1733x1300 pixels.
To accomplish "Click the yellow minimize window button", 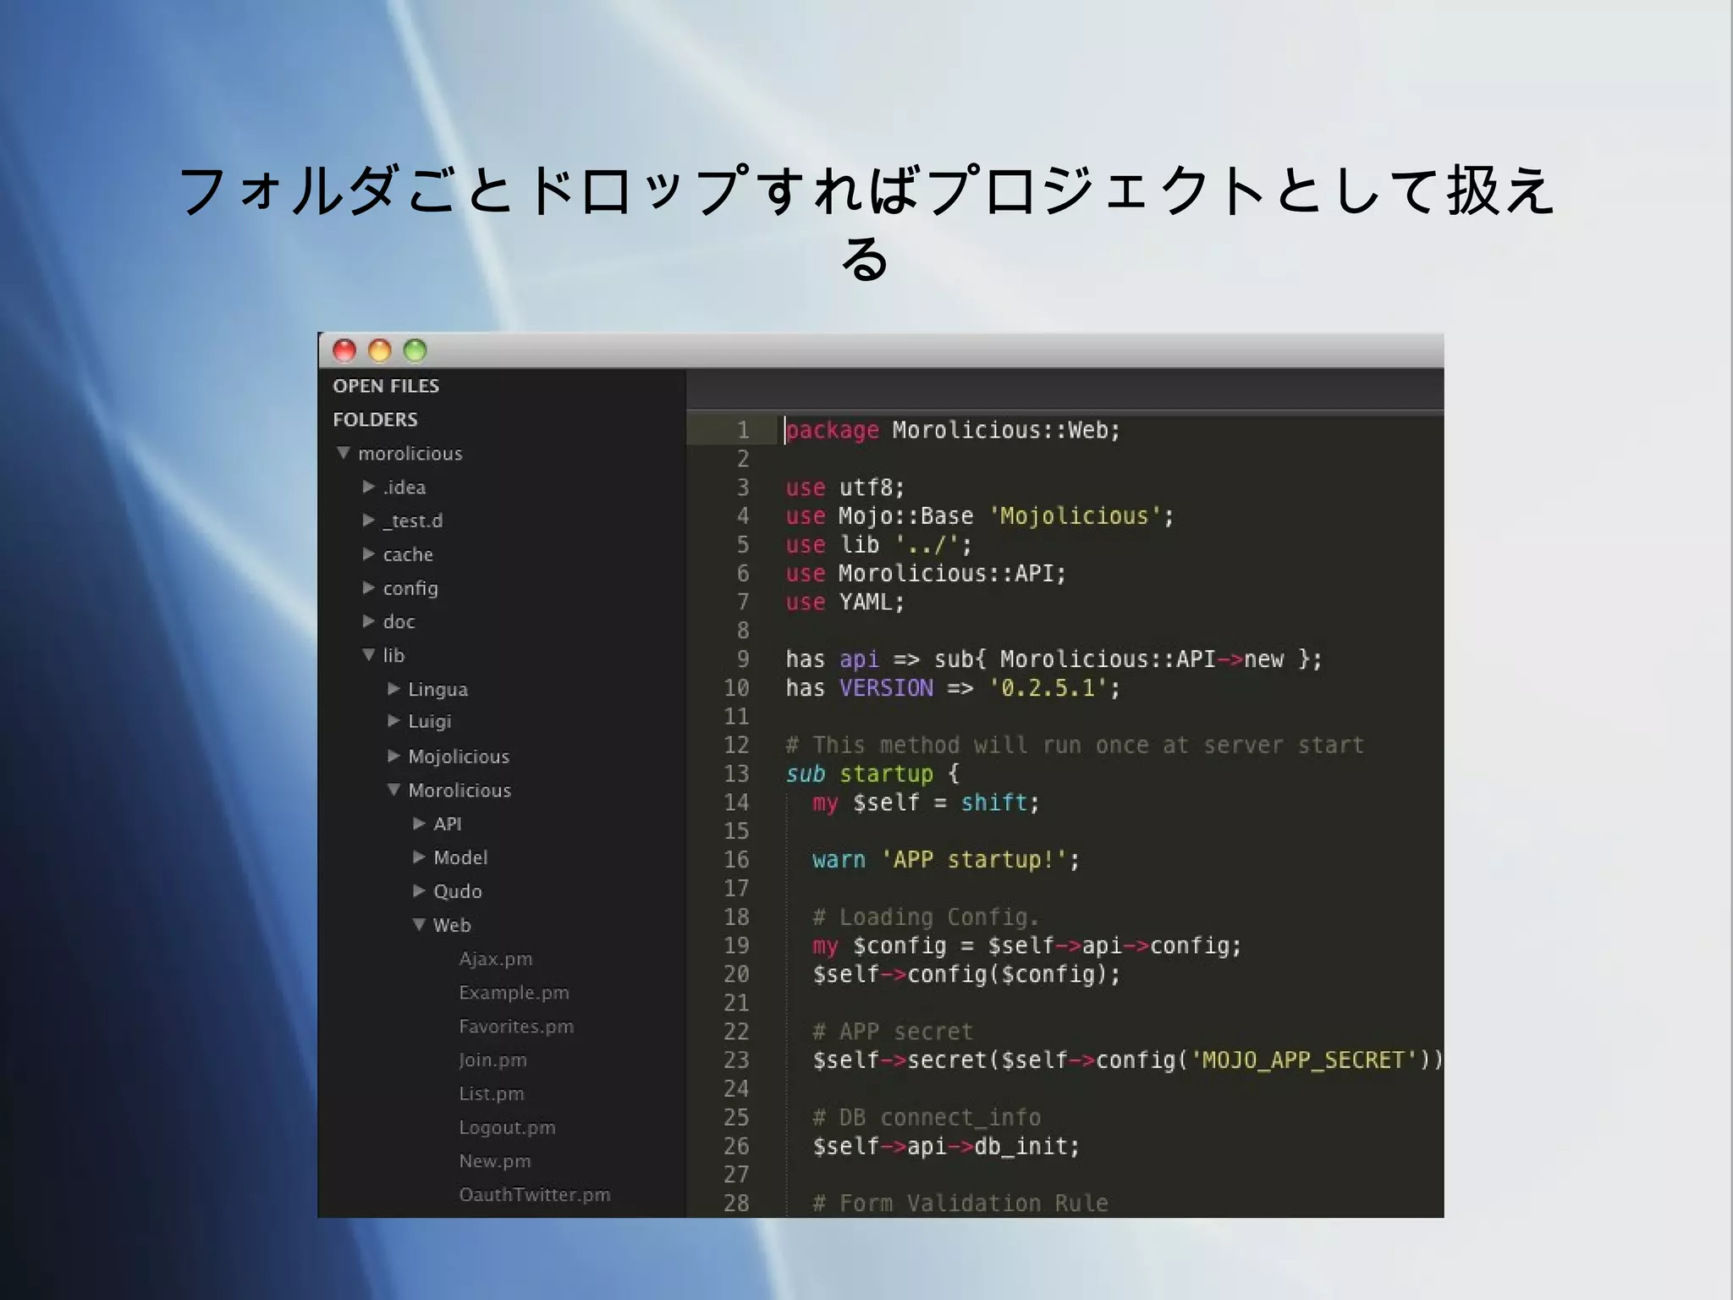I will click(x=380, y=350).
